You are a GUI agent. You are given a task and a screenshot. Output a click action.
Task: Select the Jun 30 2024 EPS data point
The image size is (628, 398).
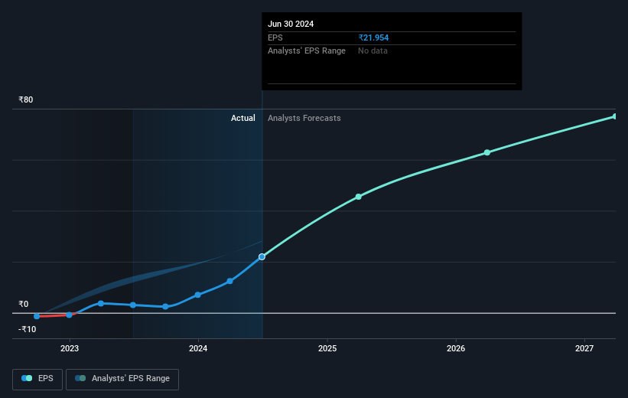click(262, 256)
